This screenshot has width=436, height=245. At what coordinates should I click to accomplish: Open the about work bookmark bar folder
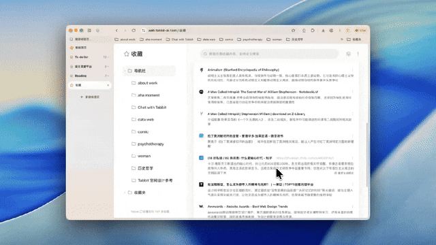[x=125, y=39]
